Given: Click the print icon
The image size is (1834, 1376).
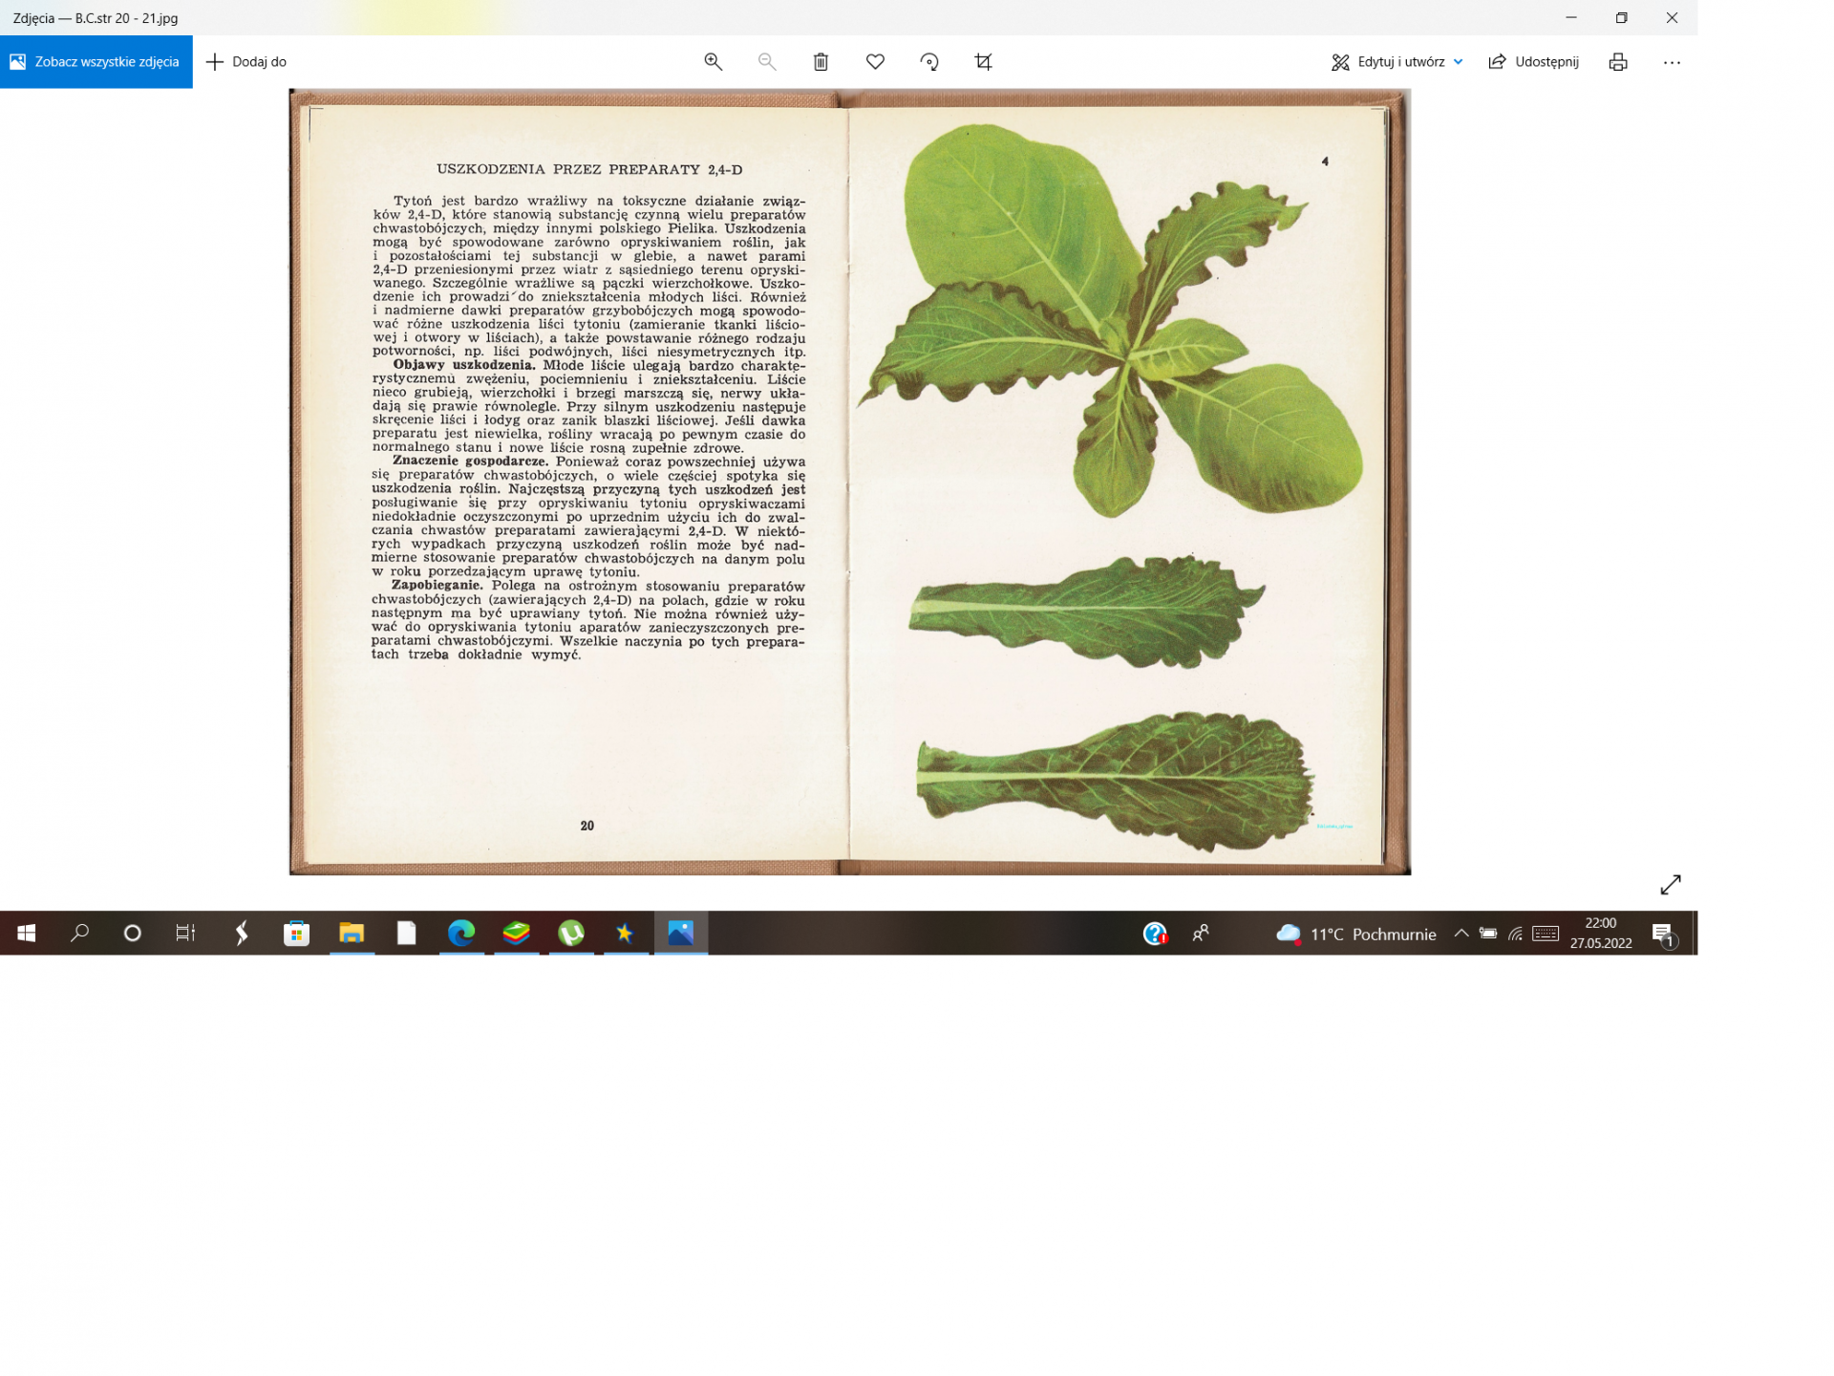Looking at the screenshot, I should point(1617,62).
